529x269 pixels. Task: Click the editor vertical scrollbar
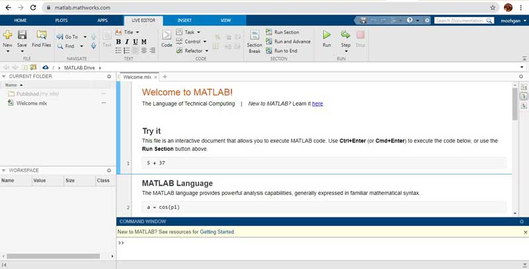coord(515,104)
